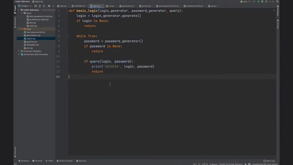Image resolution: width=293 pixels, height=165 pixels.
Task: Hide the Project panel with minus icon
Action: [53, 6]
